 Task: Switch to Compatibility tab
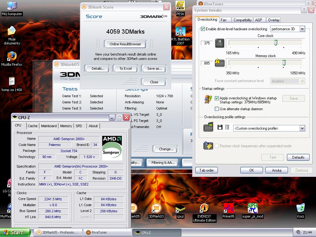click(x=243, y=20)
